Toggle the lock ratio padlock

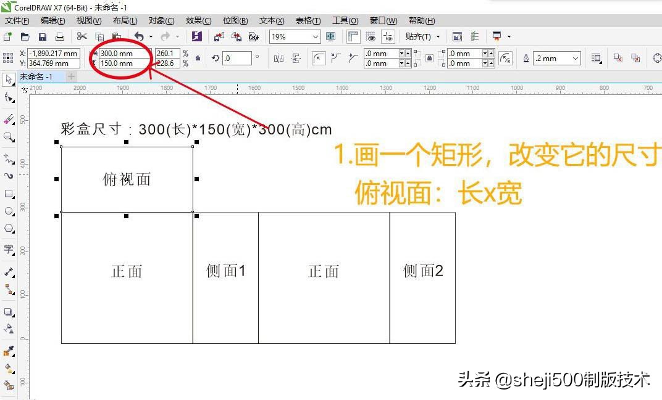point(198,58)
